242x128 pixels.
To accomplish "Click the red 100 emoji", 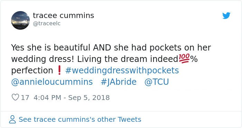I will (184, 58).
